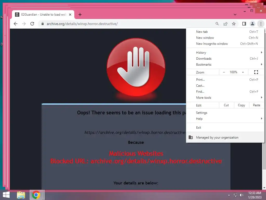Click the scrollbar down arrow
This screenshot has width=266, height=200.
coord(264,188)
